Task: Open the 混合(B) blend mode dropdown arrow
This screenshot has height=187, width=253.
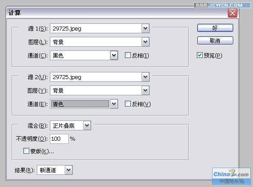Action: coord(87,125)
